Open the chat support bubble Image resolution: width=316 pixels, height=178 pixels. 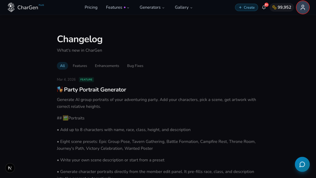[x=302, y=164]
